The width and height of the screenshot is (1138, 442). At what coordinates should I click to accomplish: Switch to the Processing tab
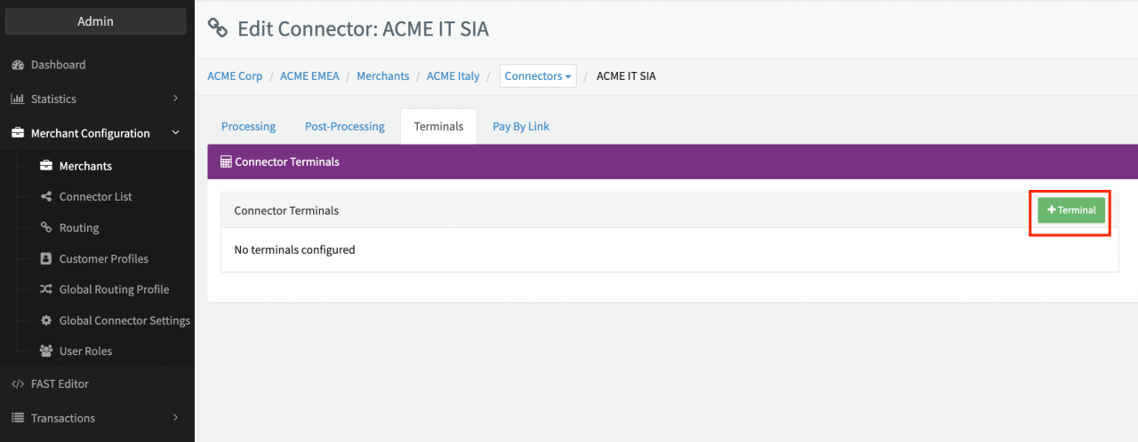click(248, 127)
